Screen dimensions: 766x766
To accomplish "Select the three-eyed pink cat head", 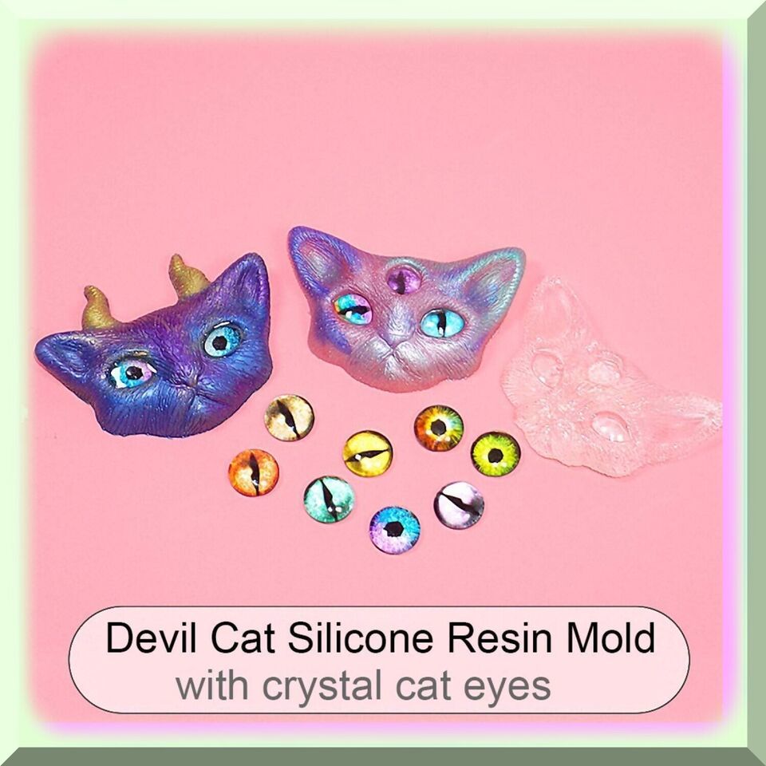I will click(405, 309).
